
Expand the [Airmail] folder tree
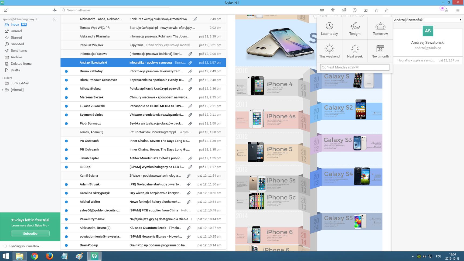(2, 90)
